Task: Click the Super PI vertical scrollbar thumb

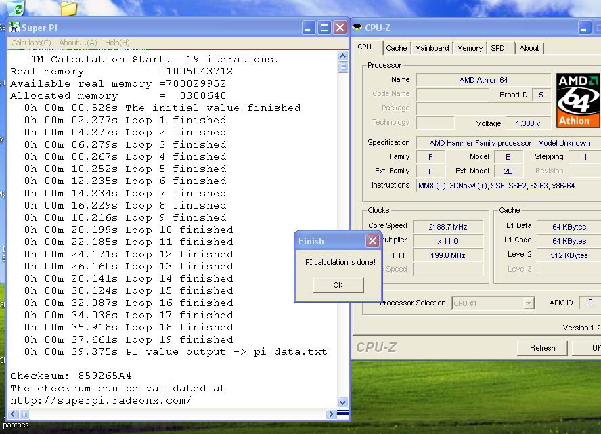Action: 342,67
